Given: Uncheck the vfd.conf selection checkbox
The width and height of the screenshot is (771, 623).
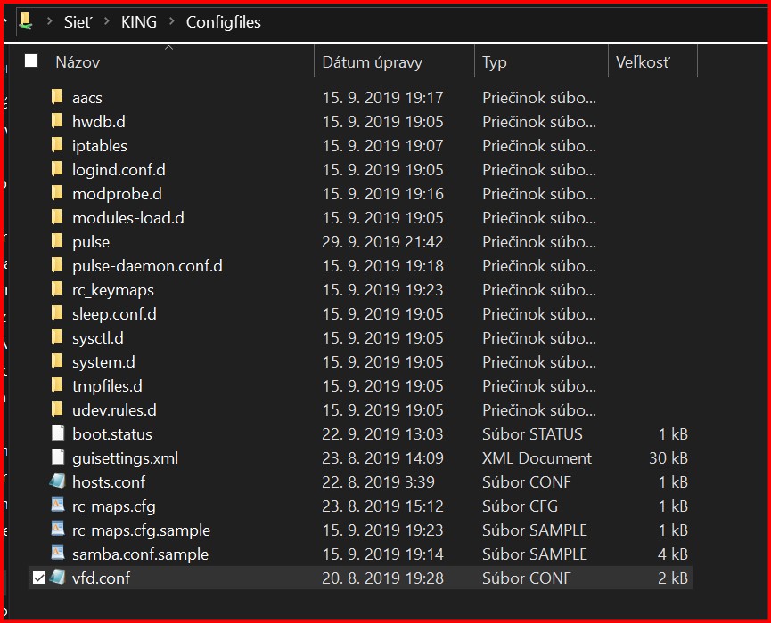Looking at the screenshot, I should 38,578.
